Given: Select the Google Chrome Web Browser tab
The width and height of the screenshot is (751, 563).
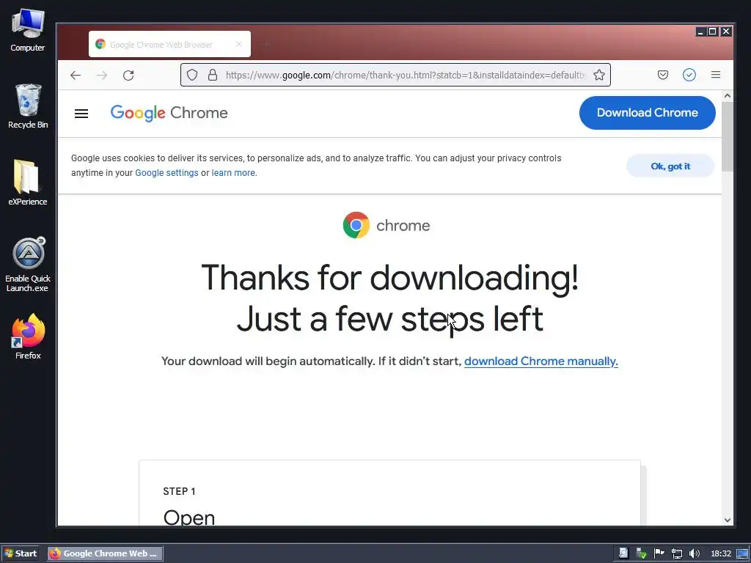Looking at the screenshot, I should 169,44.
